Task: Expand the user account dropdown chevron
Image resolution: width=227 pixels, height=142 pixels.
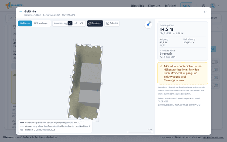Action: coord(219,6)
